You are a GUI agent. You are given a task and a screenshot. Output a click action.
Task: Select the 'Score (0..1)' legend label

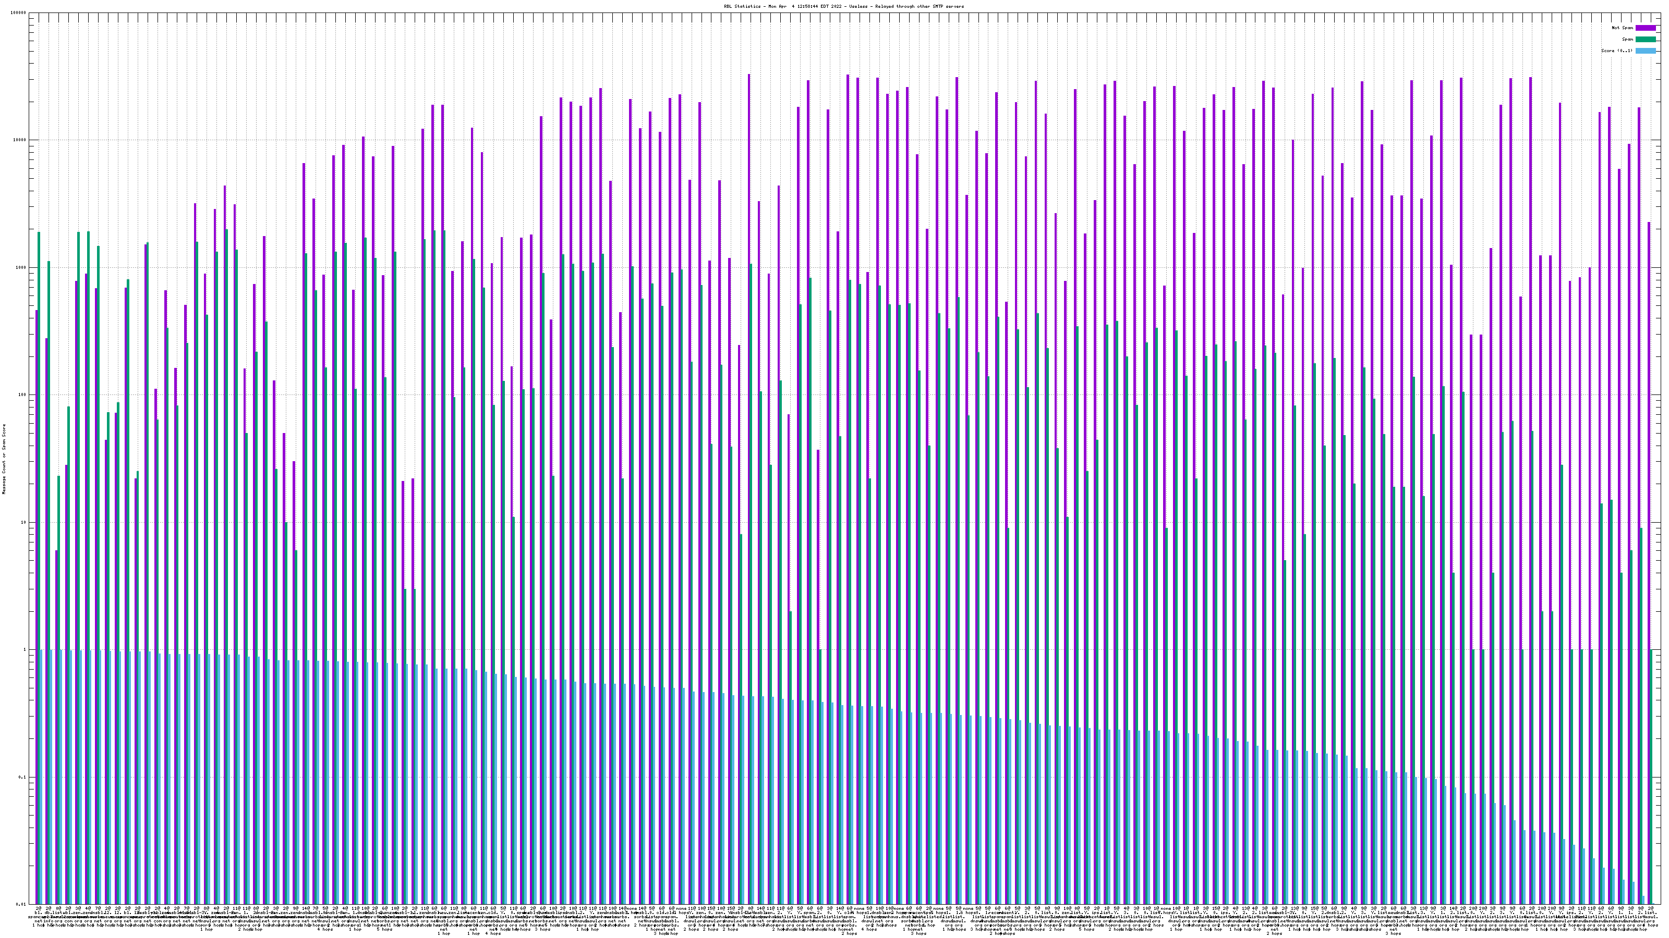[x=1616, y=51]
